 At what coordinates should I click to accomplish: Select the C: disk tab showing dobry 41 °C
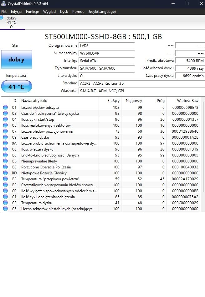coord(12,22)
